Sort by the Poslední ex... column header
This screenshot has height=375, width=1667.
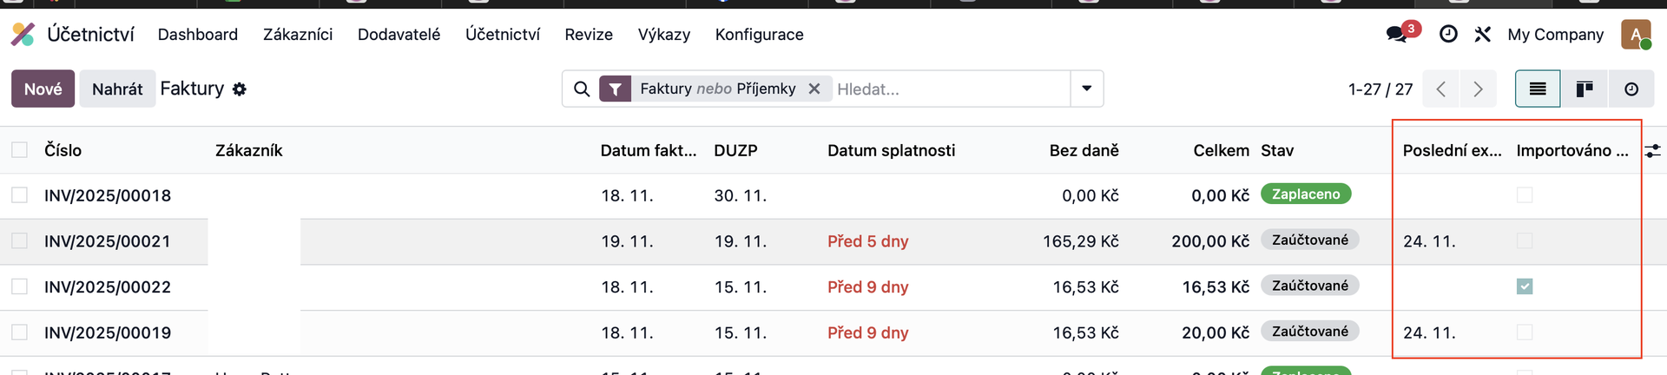[x=1453, y=150]
